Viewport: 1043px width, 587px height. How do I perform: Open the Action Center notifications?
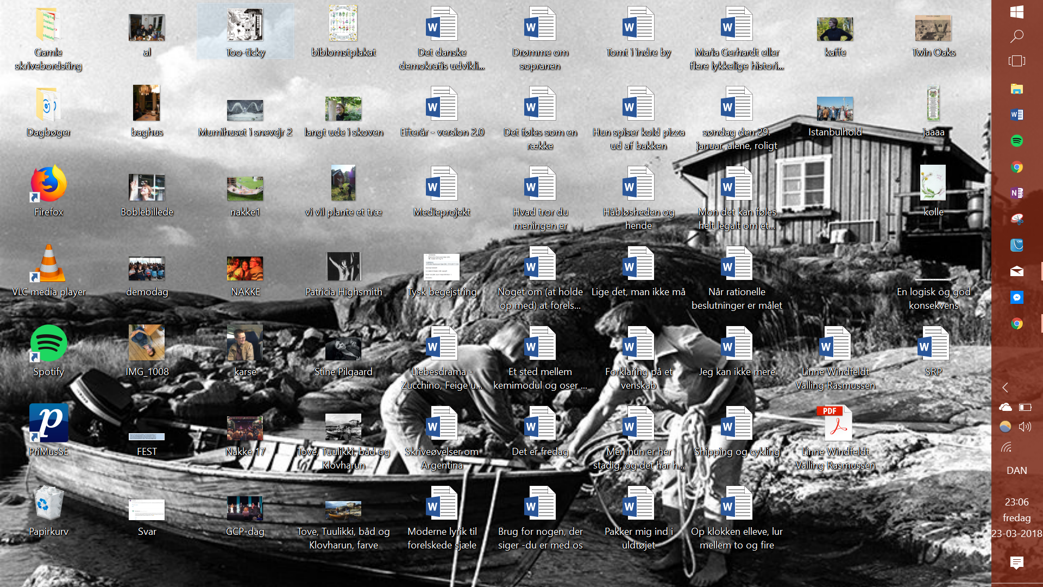pyautogui.click(x=1016, y=563)
